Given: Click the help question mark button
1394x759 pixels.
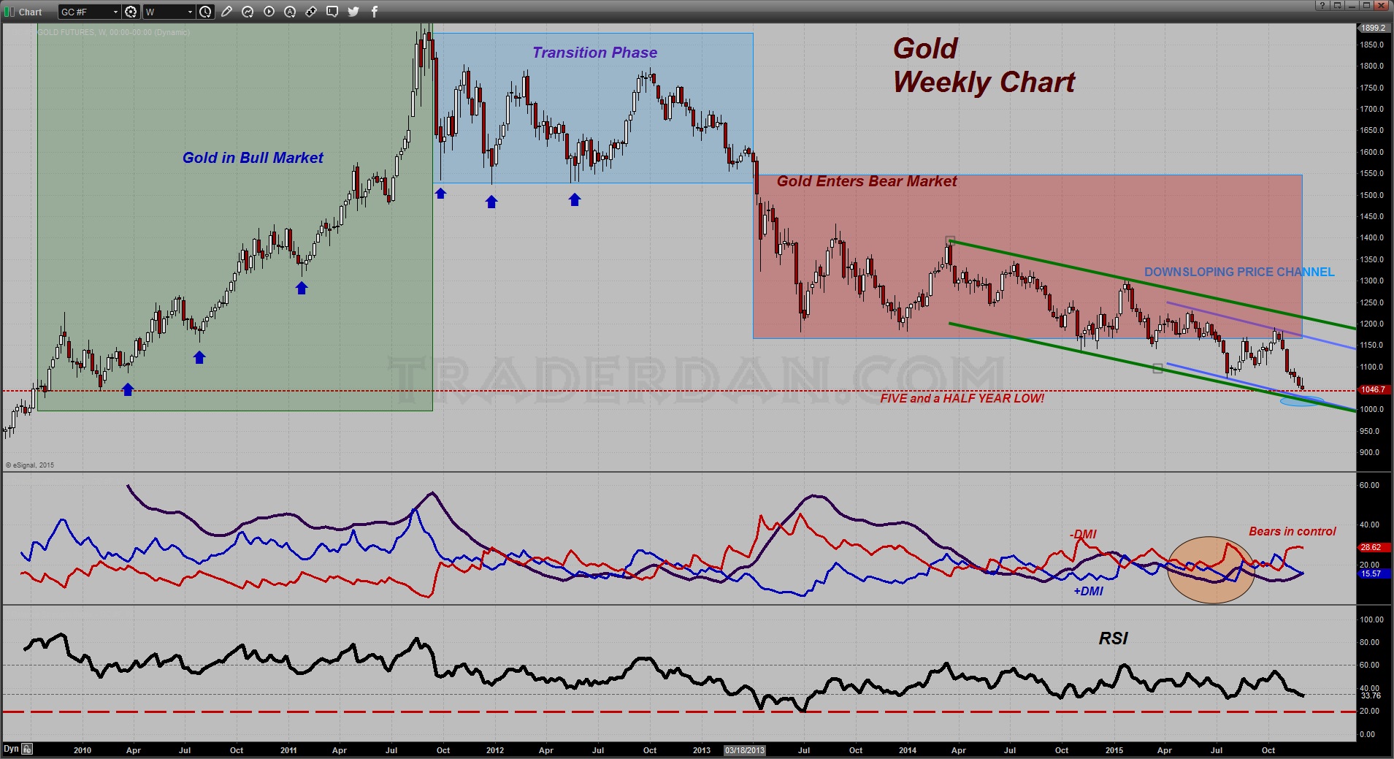Looking at the screenshot, I should pos(1322,5).
